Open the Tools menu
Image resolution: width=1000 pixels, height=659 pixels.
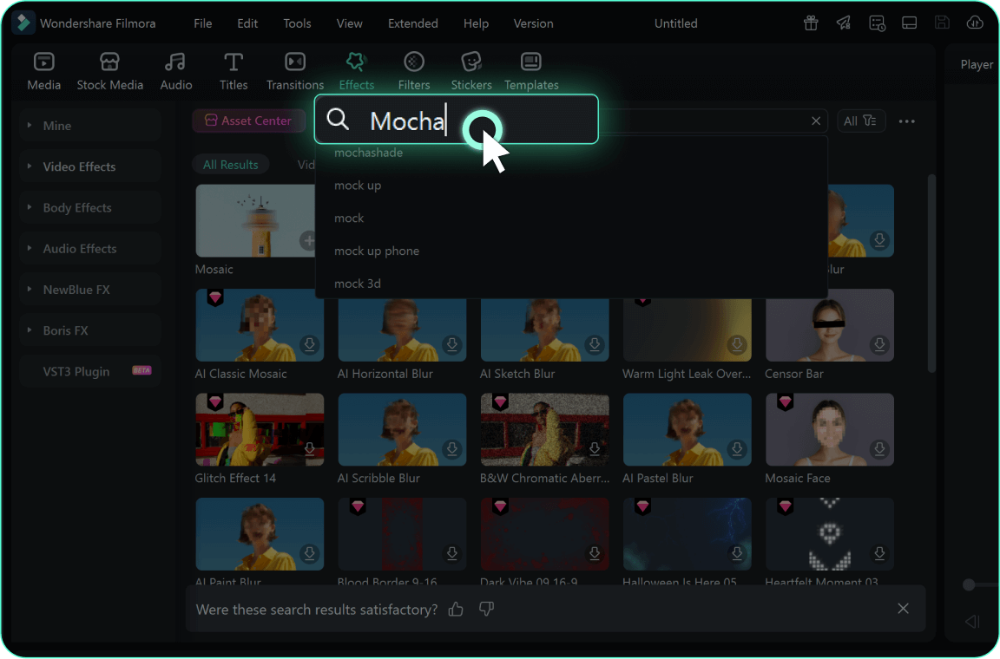point(297,23)
